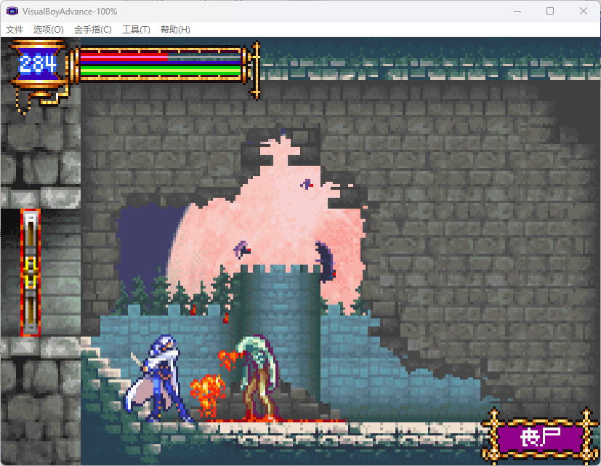Open the 文件 menu
The height and width of the screenshot is (466, 601).
point(15,30)
